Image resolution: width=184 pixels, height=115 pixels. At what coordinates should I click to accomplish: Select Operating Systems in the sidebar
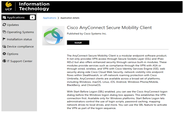coord(19,32)
